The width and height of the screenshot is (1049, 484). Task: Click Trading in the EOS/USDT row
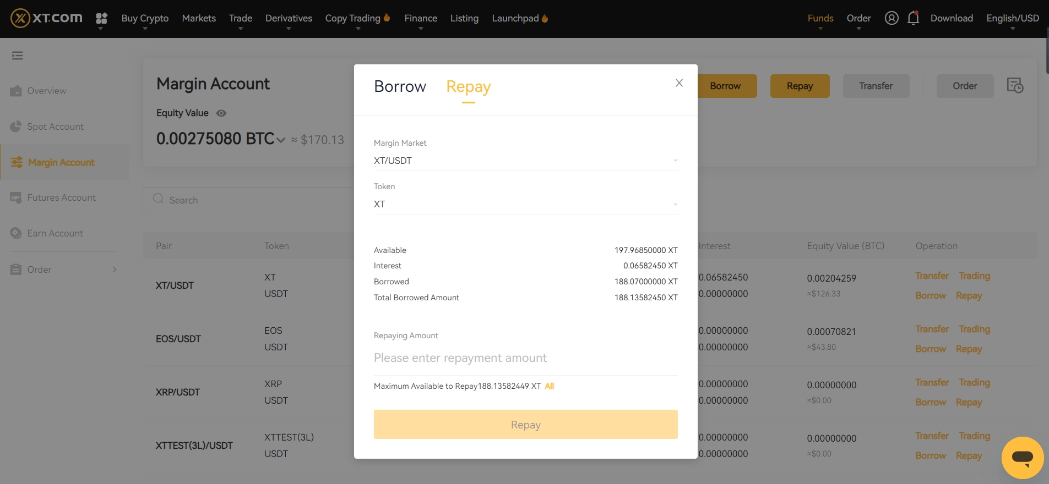click(x=974, y=329)
